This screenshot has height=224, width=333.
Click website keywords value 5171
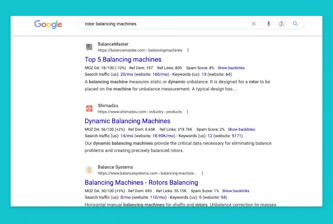point(236,136)
